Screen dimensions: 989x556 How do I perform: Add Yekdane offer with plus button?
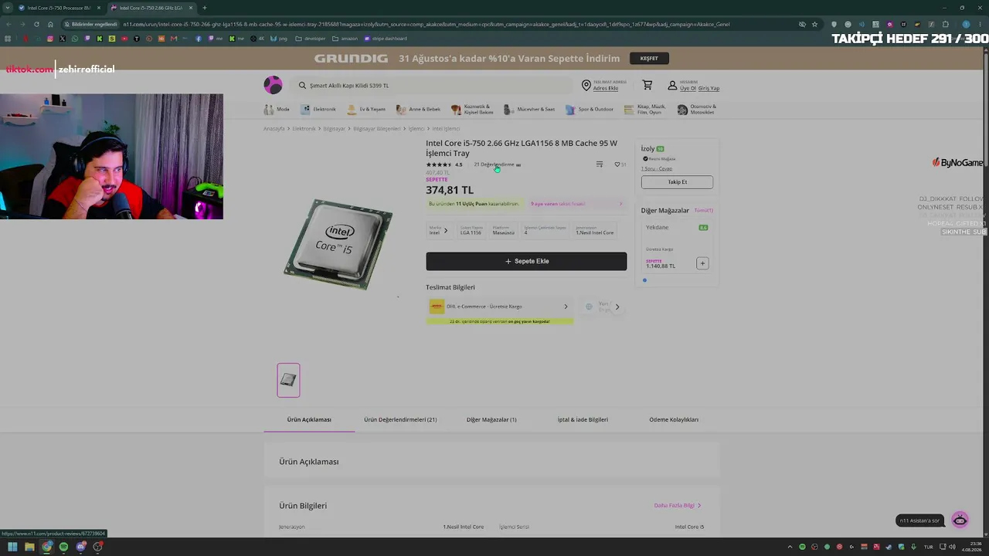tap(702, 263)
